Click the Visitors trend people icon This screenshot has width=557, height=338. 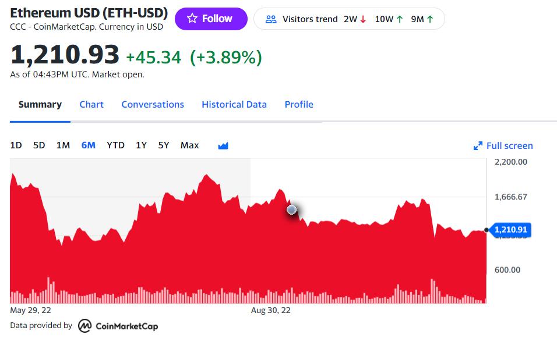click(271, 19)
